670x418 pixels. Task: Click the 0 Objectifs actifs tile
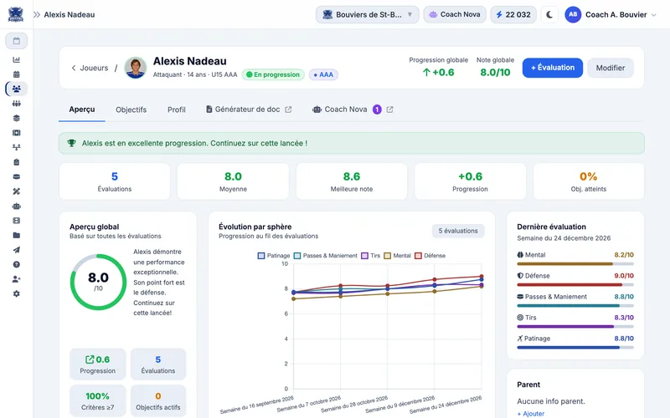[x=158, y=401]
